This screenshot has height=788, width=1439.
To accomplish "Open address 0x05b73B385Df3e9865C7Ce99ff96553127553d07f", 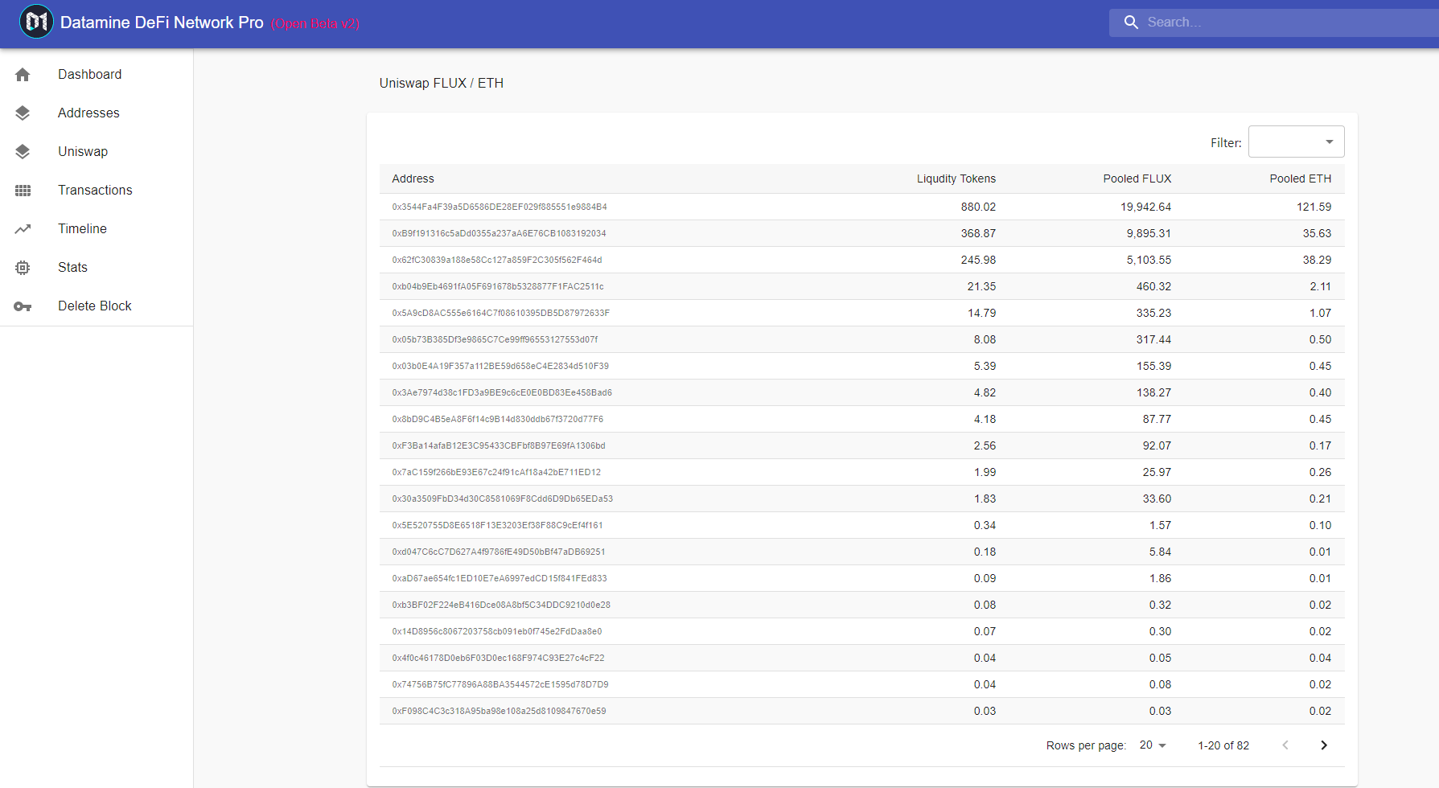I will (495, 339).
